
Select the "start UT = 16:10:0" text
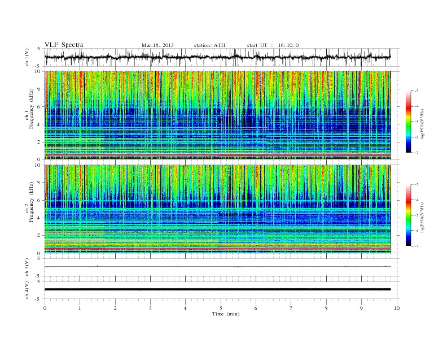tap(273, 45)
